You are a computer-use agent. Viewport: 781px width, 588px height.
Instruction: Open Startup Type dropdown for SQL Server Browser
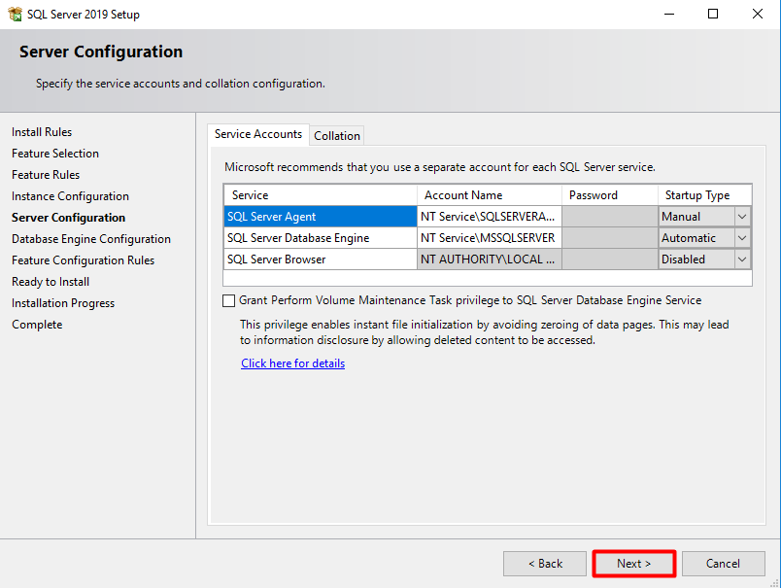741,259
